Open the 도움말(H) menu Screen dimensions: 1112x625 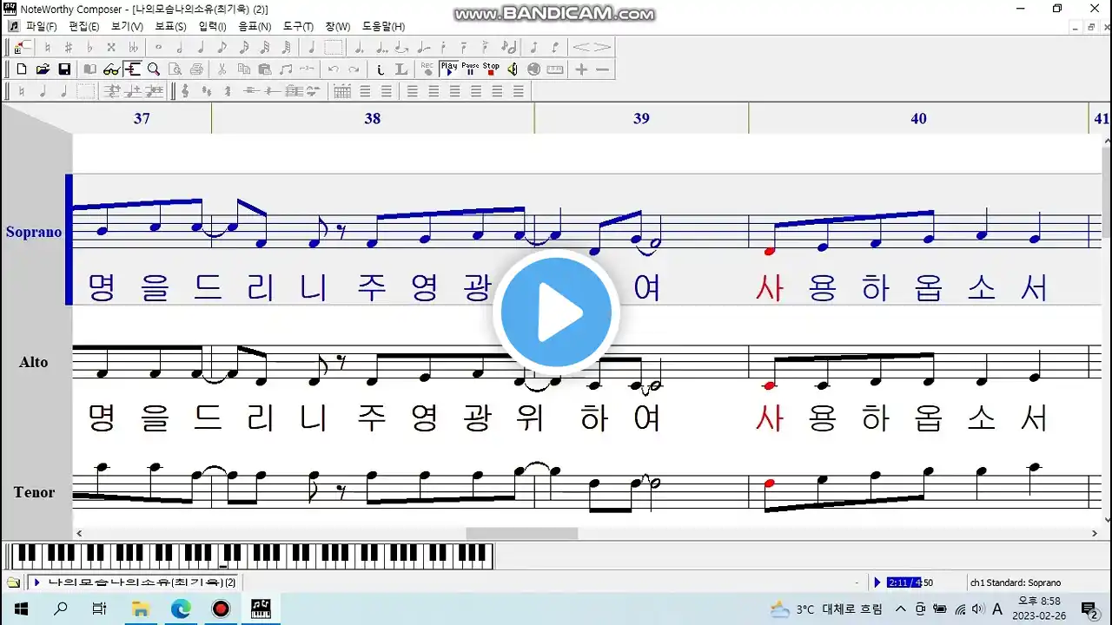pos(383,26)
